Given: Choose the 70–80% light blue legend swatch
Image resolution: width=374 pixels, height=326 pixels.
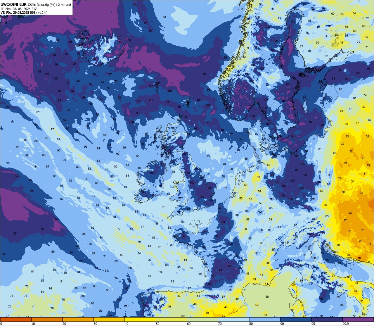Looking at the screenshot, I should 233,320.
